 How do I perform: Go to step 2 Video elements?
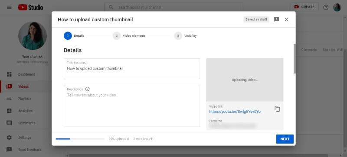[x=129, y=36]
